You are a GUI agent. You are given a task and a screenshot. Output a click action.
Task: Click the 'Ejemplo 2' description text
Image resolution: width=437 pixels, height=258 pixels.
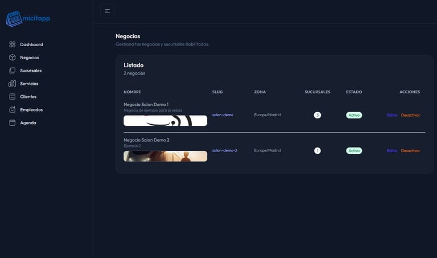132,146
